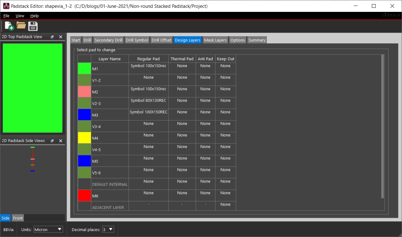Select V2-3 Regular Pad Symbol 80X130REC cell
402x237 pixels.
pyautogui.click(x=148, y=103)
